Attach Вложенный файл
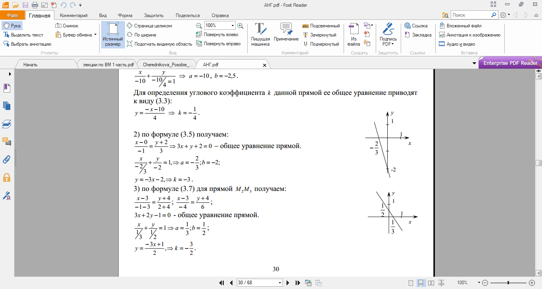This screenshot has width=542, height=289. tap(460, 25)
